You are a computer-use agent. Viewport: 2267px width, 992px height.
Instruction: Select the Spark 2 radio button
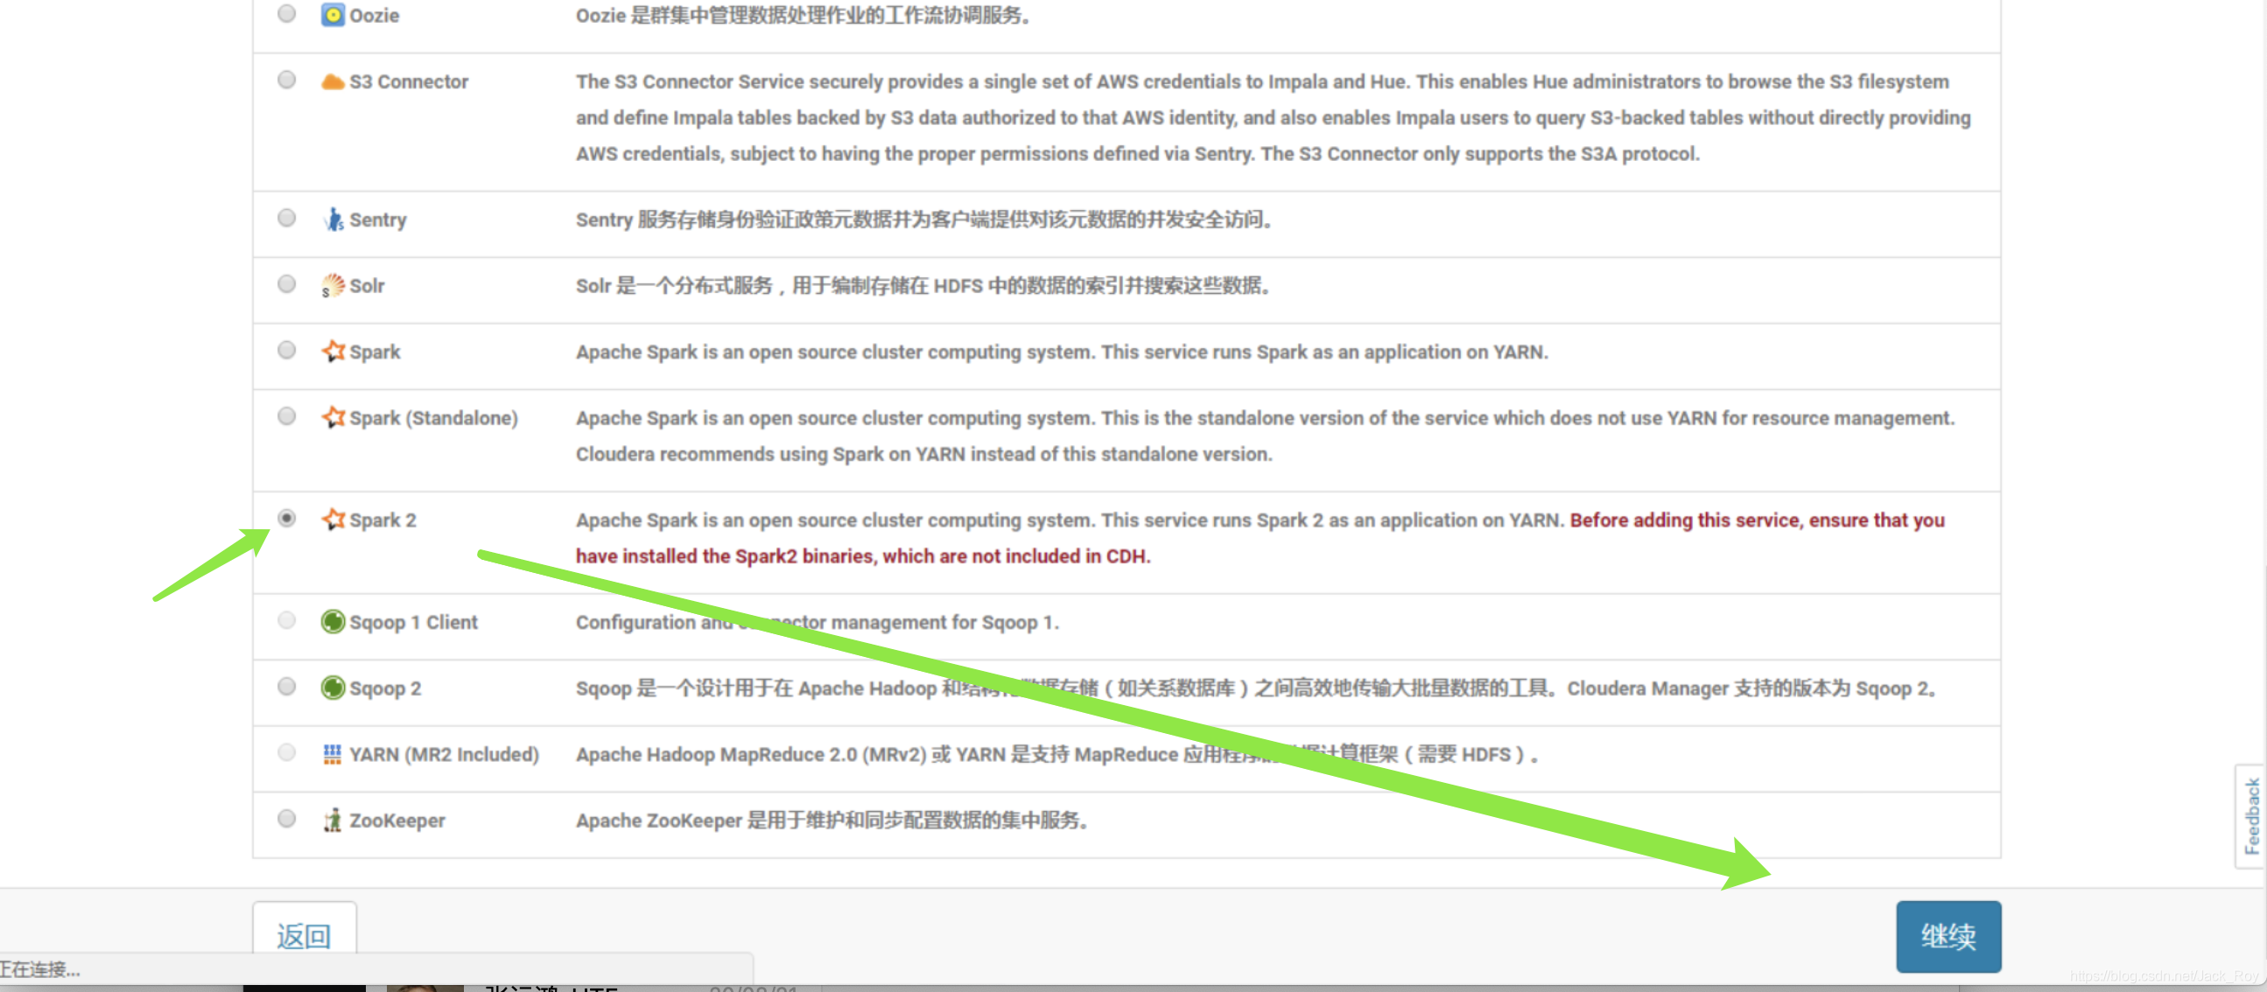pos(287,518)
